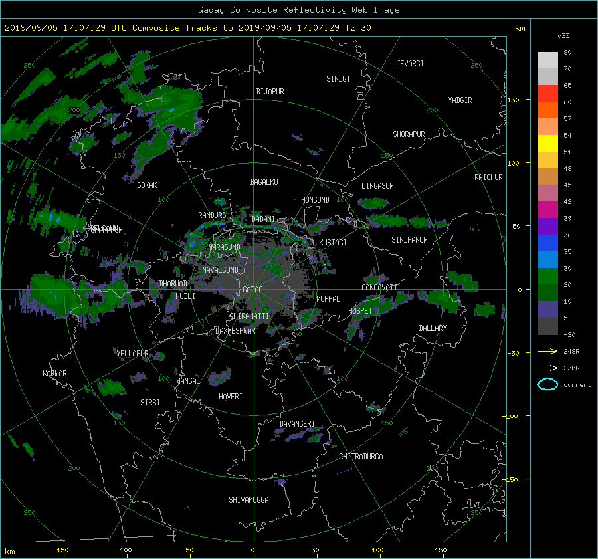
Task: Click the BADAMI city label
Action: coord(263,219)
